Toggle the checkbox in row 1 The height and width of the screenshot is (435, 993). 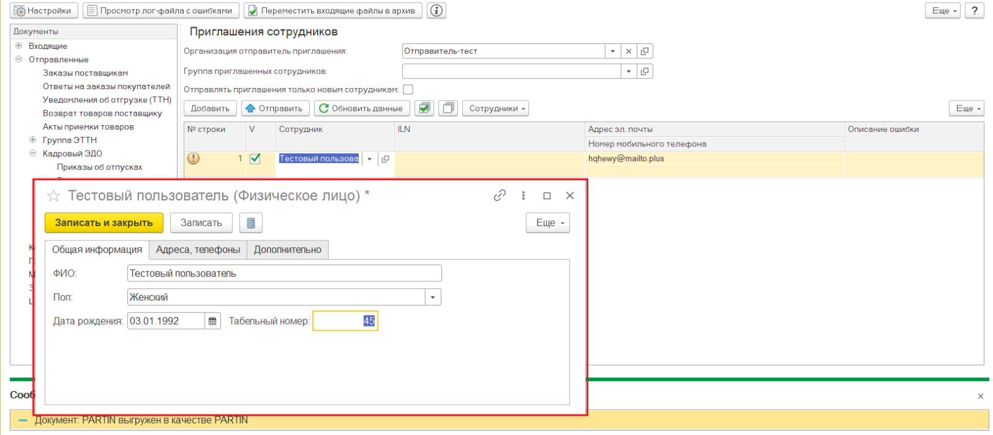(255, 159)
